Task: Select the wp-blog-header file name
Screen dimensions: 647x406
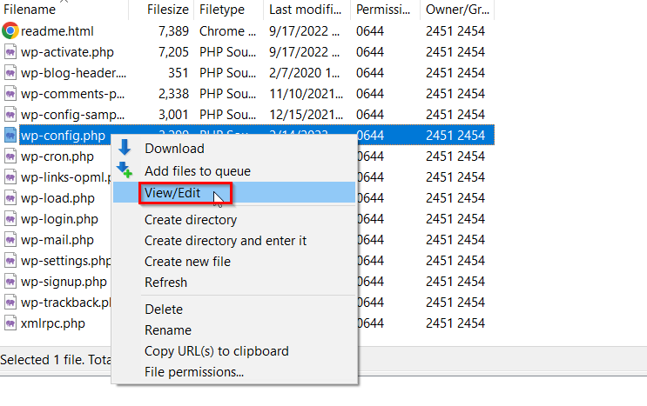Action: click(x=73, y=73)
